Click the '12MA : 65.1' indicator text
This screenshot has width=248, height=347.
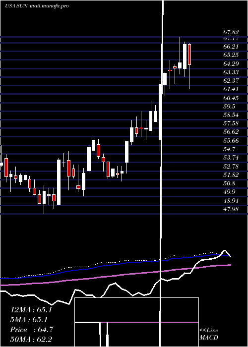(x=31, y=310)
